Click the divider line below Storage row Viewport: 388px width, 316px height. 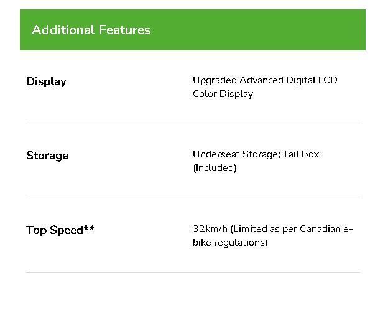click(193, 198)
